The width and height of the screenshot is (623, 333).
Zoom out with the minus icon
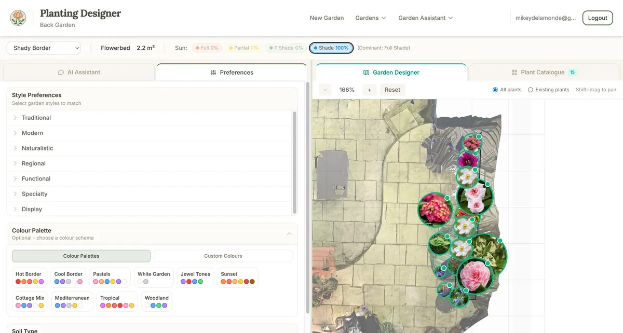point(324,89)
